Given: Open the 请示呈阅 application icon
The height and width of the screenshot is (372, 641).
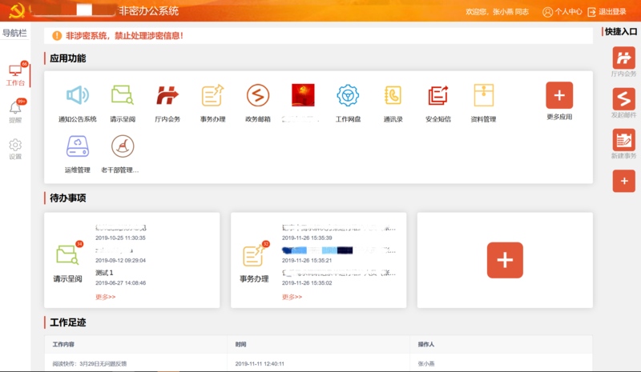Looking at the screenshot, I should (x=123, y=96).
